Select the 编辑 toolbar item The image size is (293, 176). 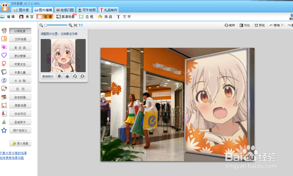(8, 17)
